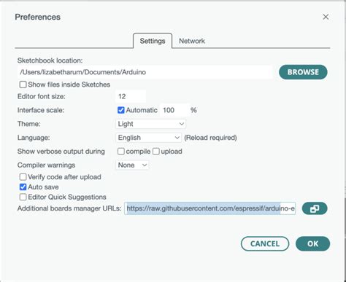
Task: Enable Editor Quick Suggestions
Action: [x=23, y=197]
